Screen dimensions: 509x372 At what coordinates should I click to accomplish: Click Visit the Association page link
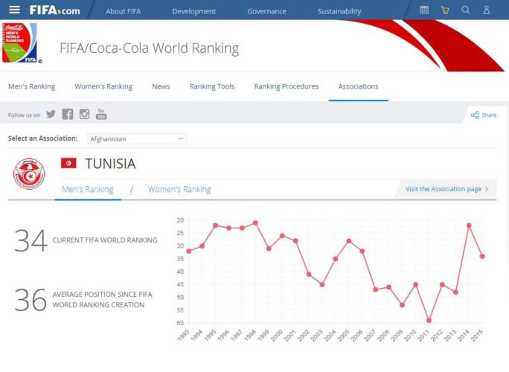(446, 189)
